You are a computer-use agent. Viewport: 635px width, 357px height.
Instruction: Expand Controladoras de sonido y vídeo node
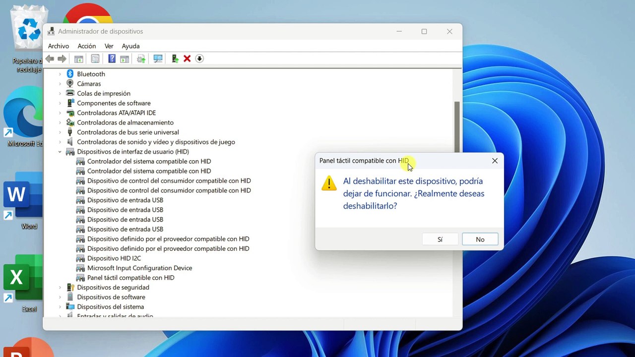(60, 142)
